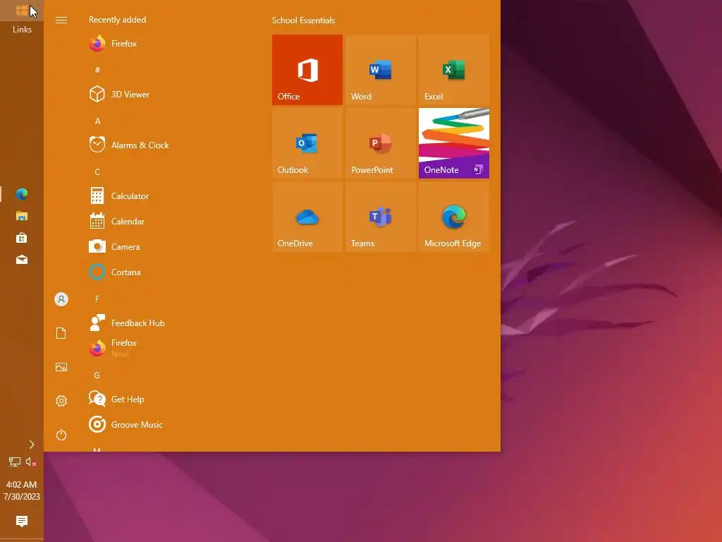Image resolution: width=722 pixels, height=542 pixels.
Task: Click the Links toolbar label
Action: click(x=22, y=30)
